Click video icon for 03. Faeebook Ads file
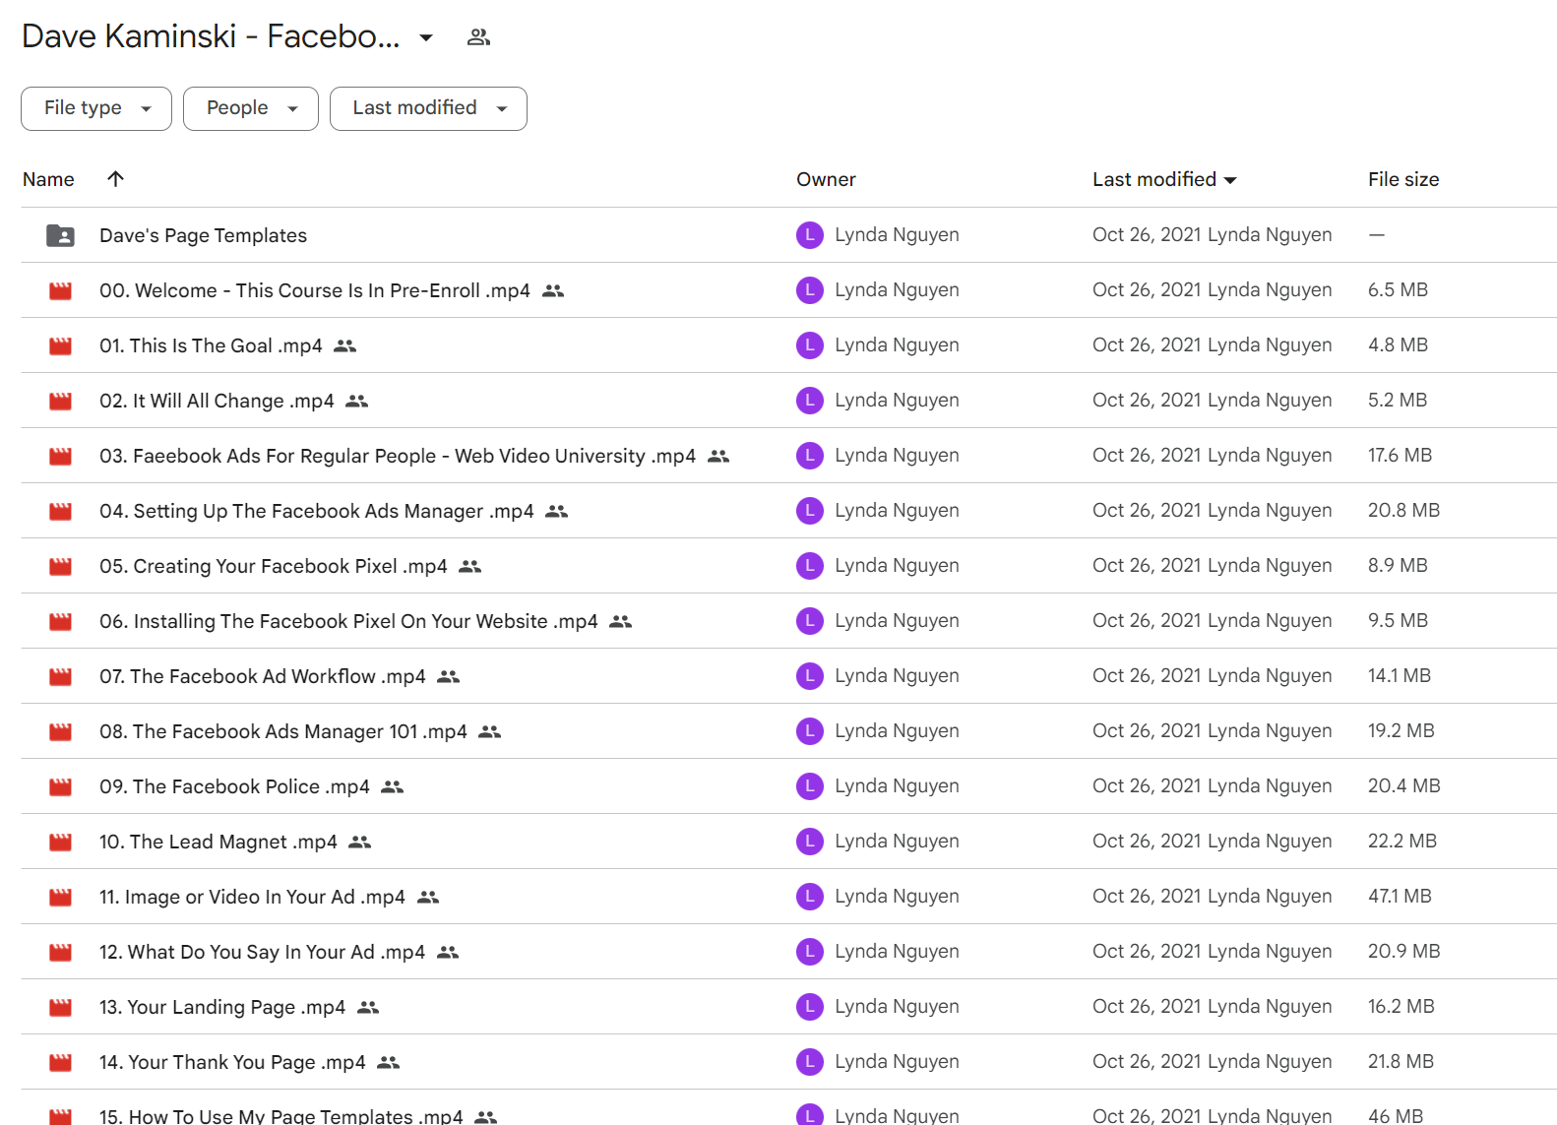The height and width of the screenshot is (1125, 1557). [x=61, y=456]
